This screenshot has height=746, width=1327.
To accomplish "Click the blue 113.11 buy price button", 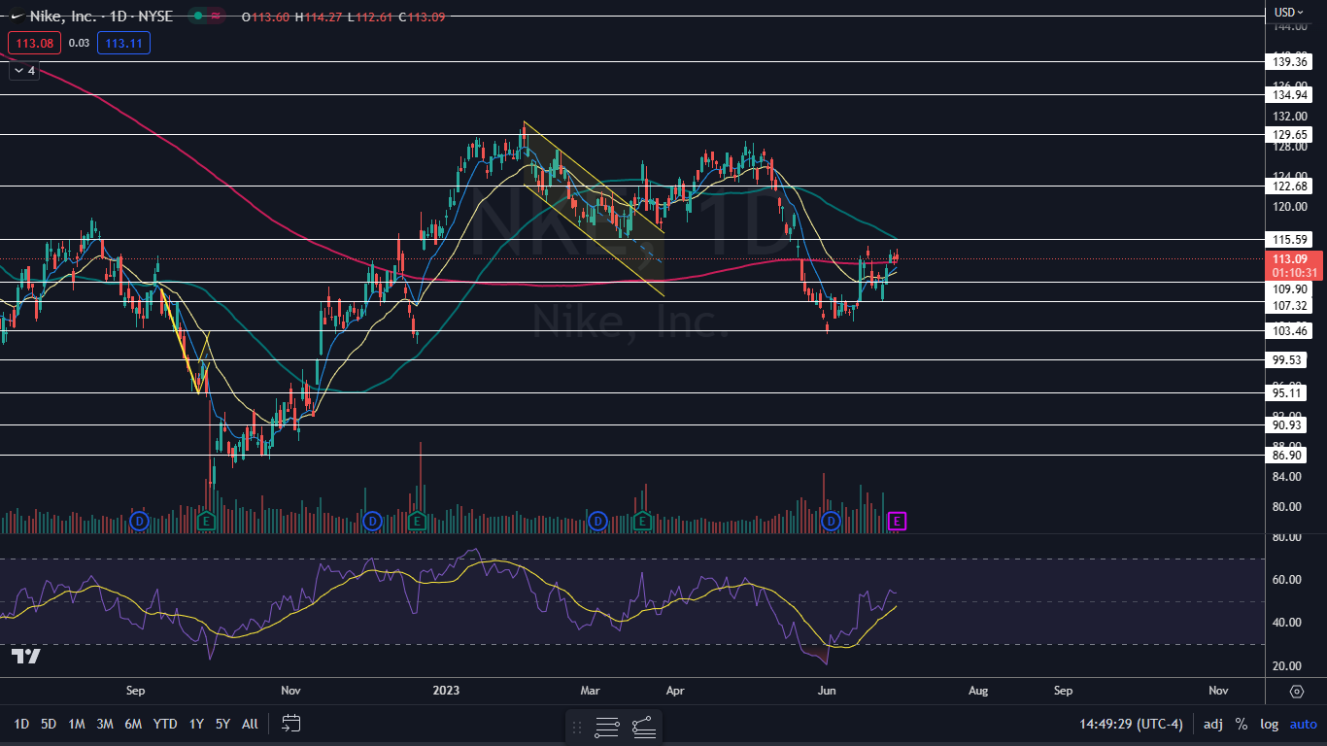I will tap(123, 43).
